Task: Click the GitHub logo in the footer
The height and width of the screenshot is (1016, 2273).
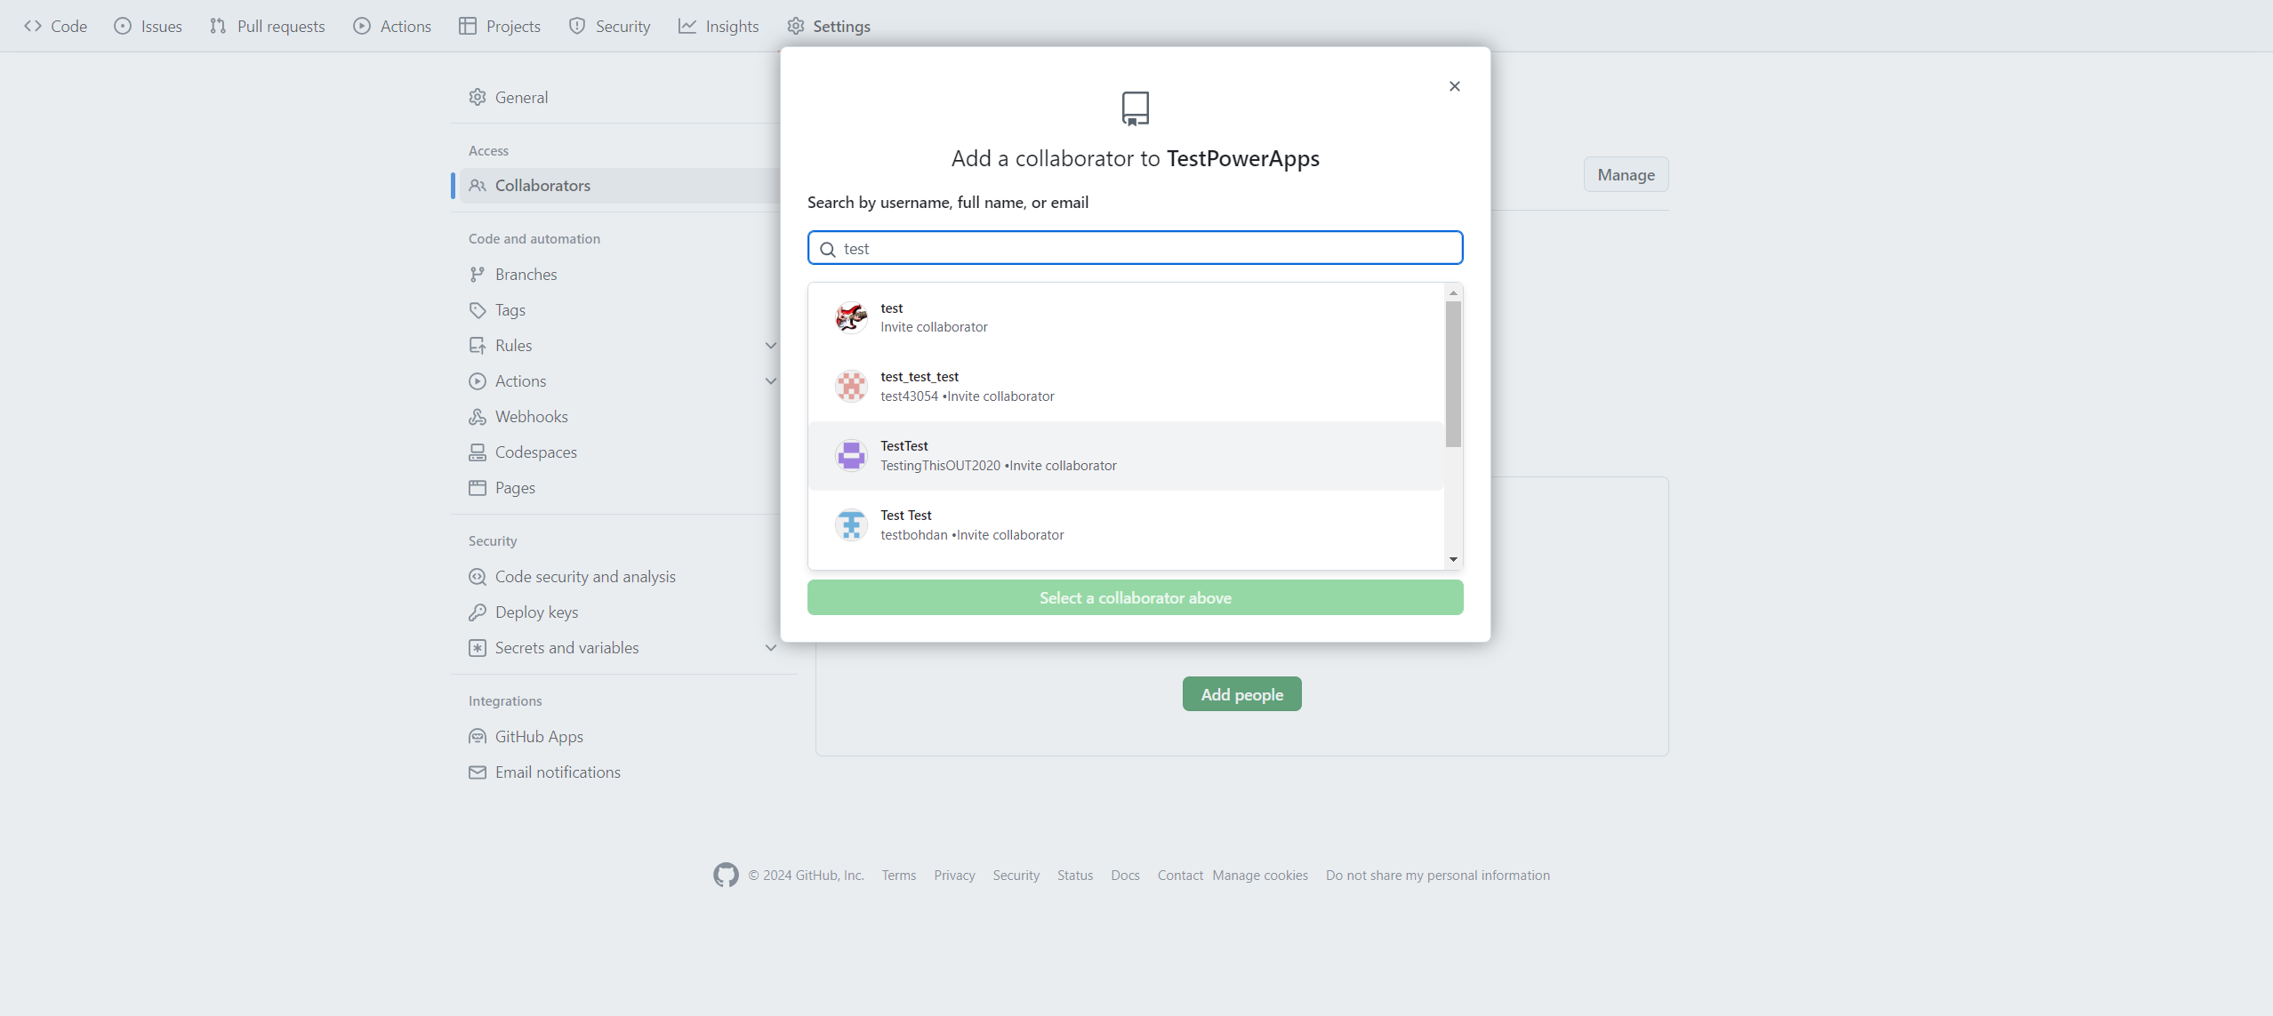Action: click(725, 875)
